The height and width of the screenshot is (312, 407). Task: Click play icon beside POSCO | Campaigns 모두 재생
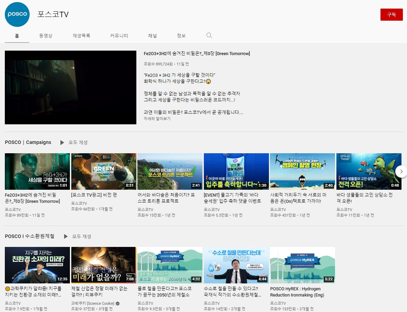click(x=62, y=143)
